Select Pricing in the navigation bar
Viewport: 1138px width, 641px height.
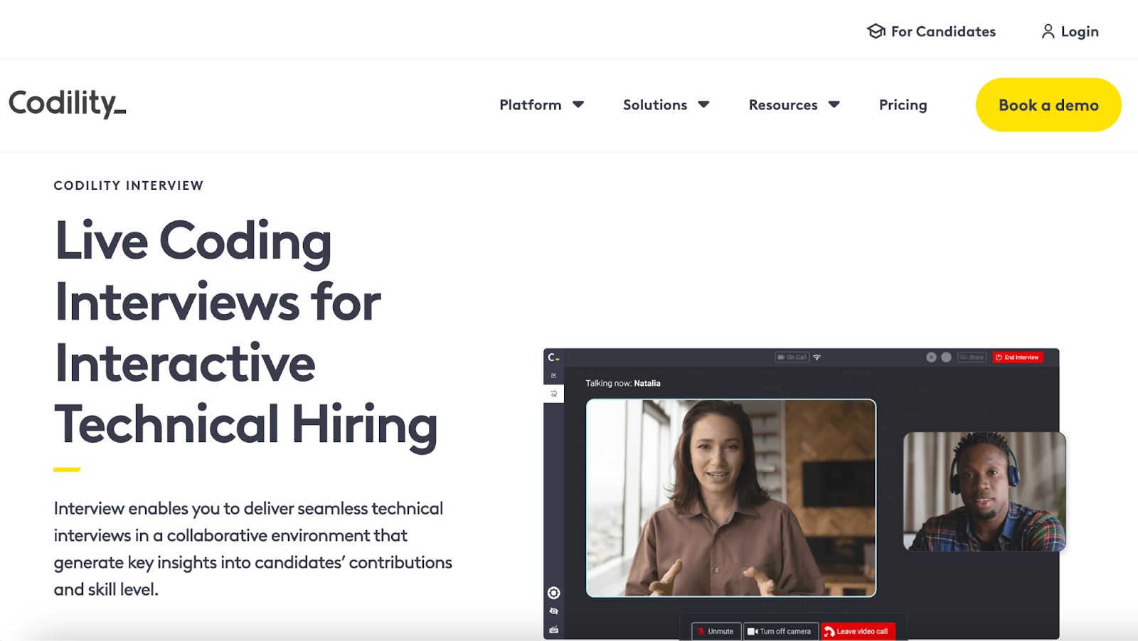click(x=903, y=104)
